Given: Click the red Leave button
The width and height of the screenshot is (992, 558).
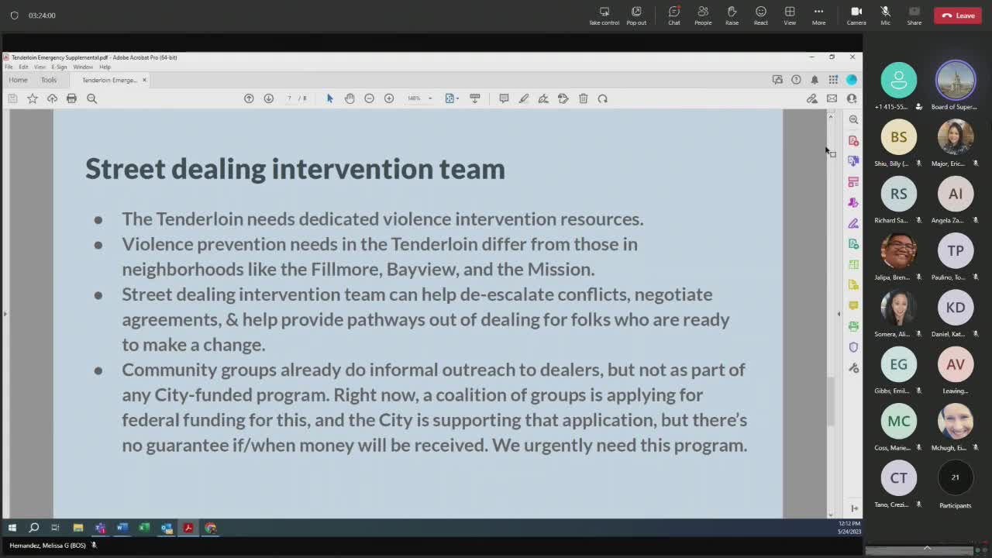Looking at the screenshot, I should click(x=957, y=15).
